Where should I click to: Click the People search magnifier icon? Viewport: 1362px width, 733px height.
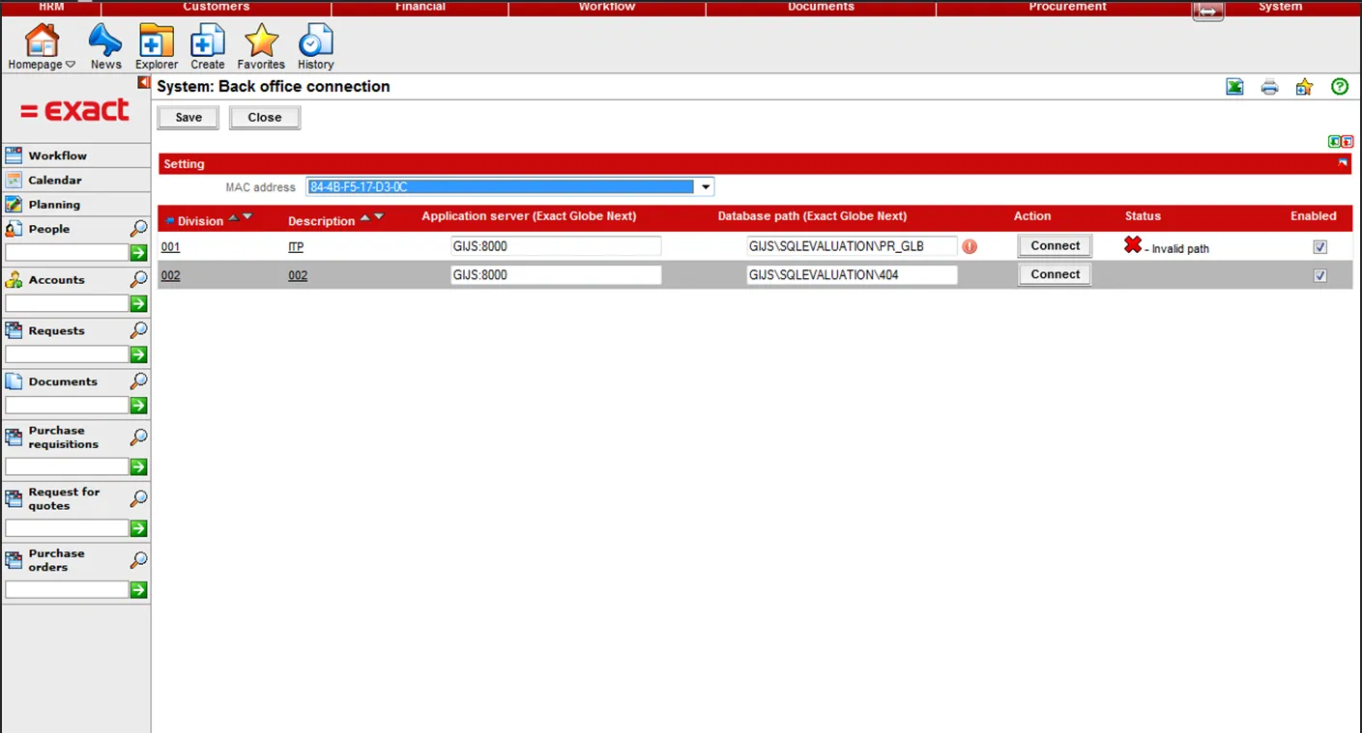tap(139, 229)
